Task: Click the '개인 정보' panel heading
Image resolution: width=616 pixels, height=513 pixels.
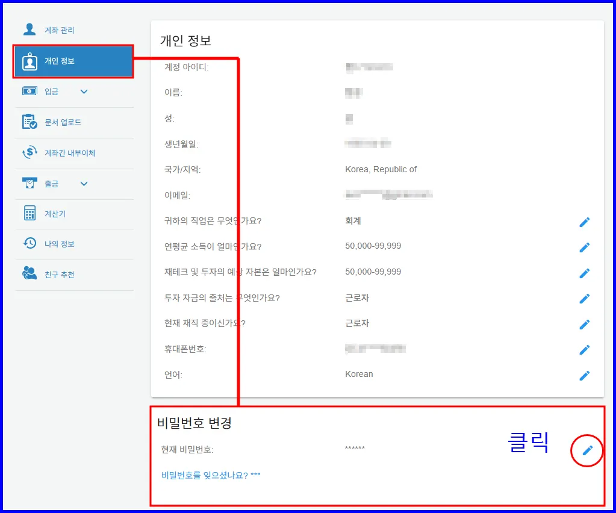Action: point(185,40)
